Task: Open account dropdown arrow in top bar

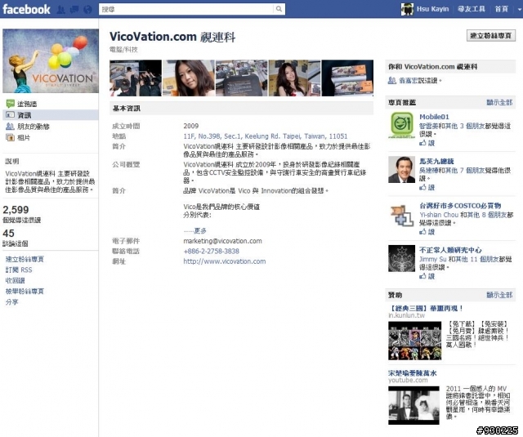Action: point(519,9)
